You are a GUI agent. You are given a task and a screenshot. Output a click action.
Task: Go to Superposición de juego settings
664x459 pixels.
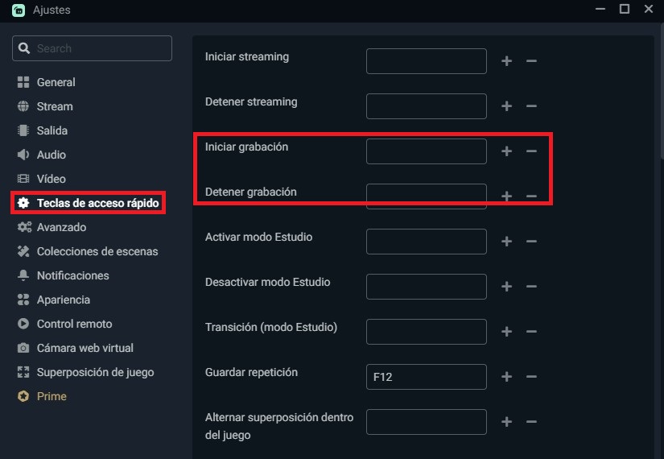click(x=95, y=372)
